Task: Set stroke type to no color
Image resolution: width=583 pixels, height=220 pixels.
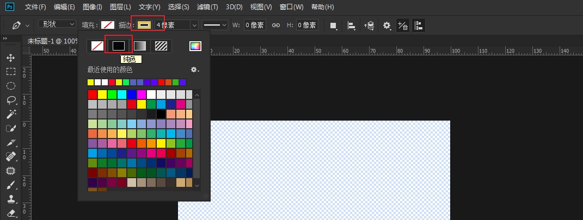Action: (x=97, y=46)
